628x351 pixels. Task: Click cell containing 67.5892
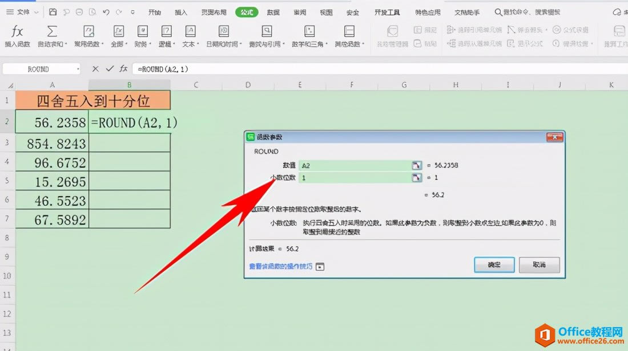[52, 219]
